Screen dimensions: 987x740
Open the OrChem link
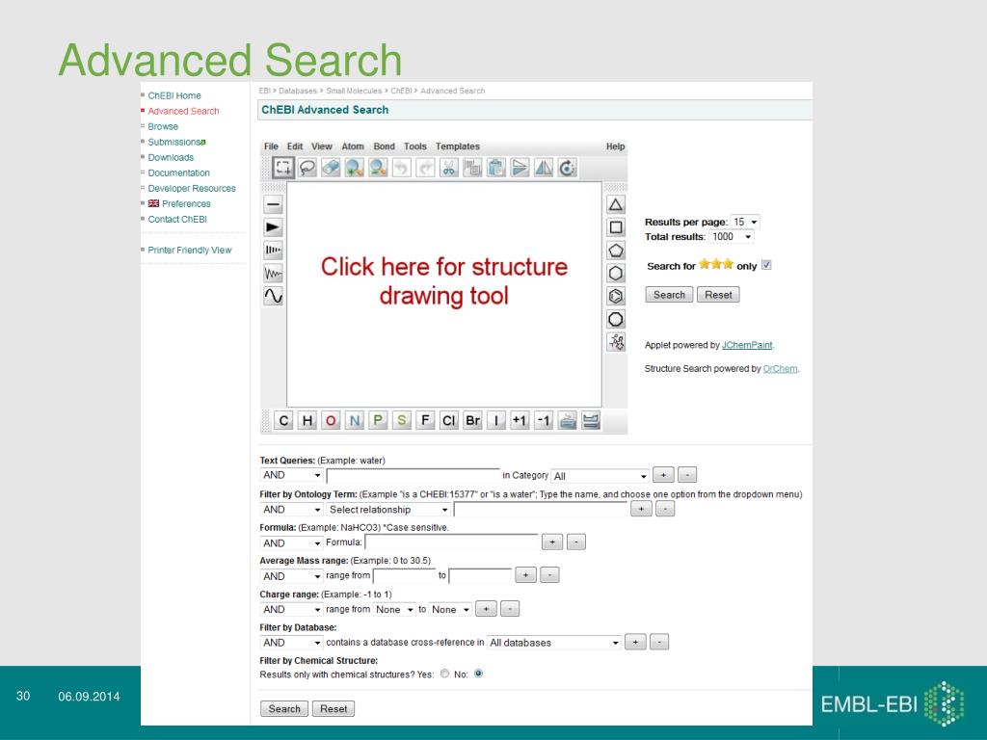pos(780,369)
